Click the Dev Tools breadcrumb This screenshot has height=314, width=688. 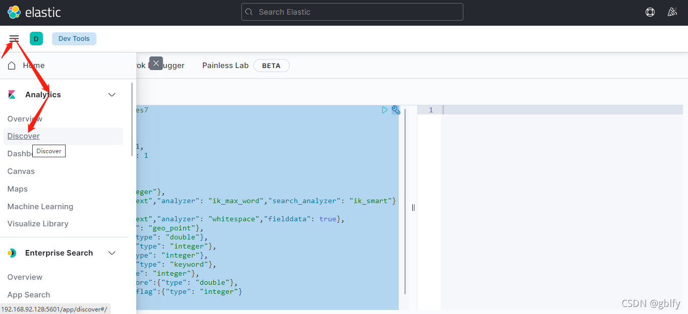click(74, 39)
